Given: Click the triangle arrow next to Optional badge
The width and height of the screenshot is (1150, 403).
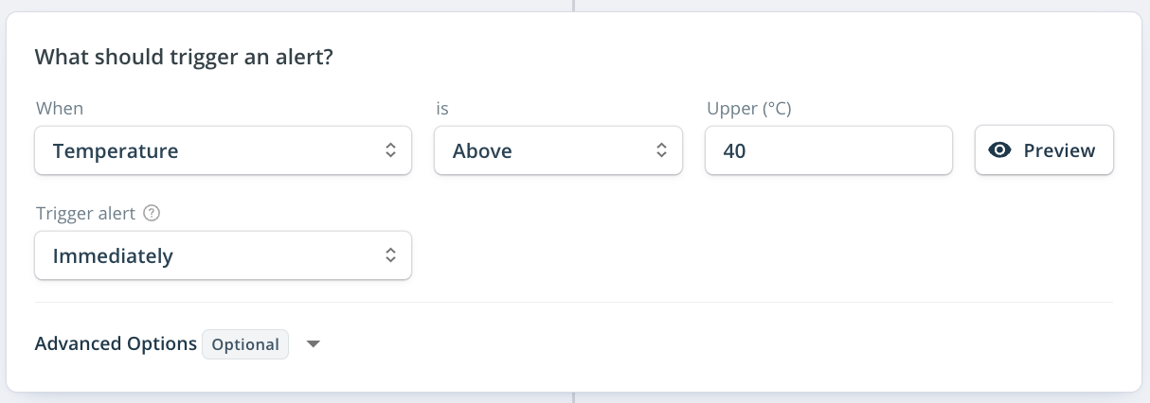Looking at the screenshot, I should tap(314, 344).
